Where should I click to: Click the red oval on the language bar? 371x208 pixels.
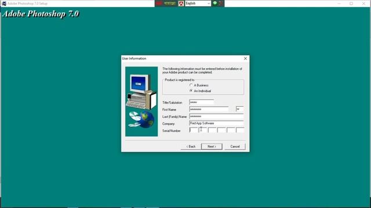click(x=159, y=3)
